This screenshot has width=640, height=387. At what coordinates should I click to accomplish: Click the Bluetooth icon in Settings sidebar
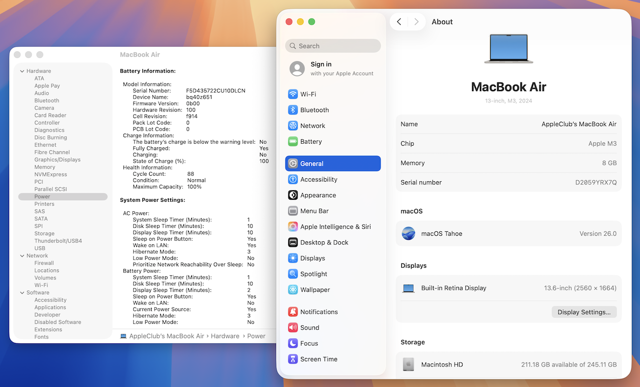click(293, 110)
